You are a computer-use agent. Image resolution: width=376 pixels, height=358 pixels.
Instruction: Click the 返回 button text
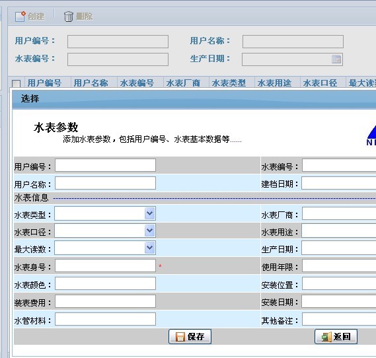point(342,337)
